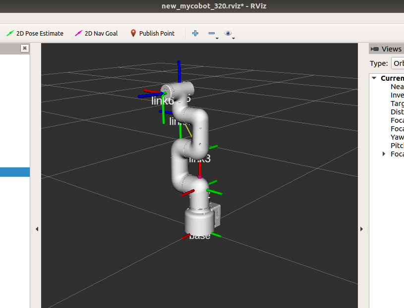
Task: Select the Pitch property row
Action: point(397,146)
